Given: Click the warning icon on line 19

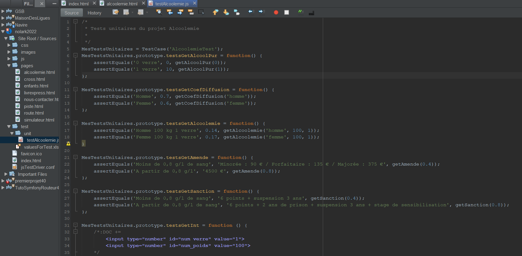Looking at the screenshot, I should 68,144.
